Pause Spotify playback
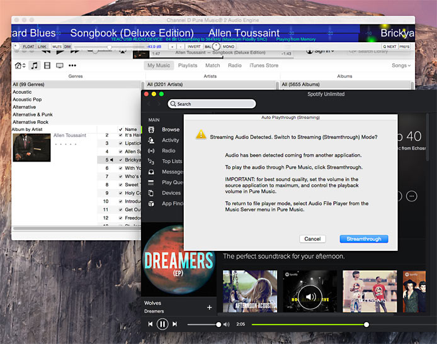 click(x=162, y=324)
